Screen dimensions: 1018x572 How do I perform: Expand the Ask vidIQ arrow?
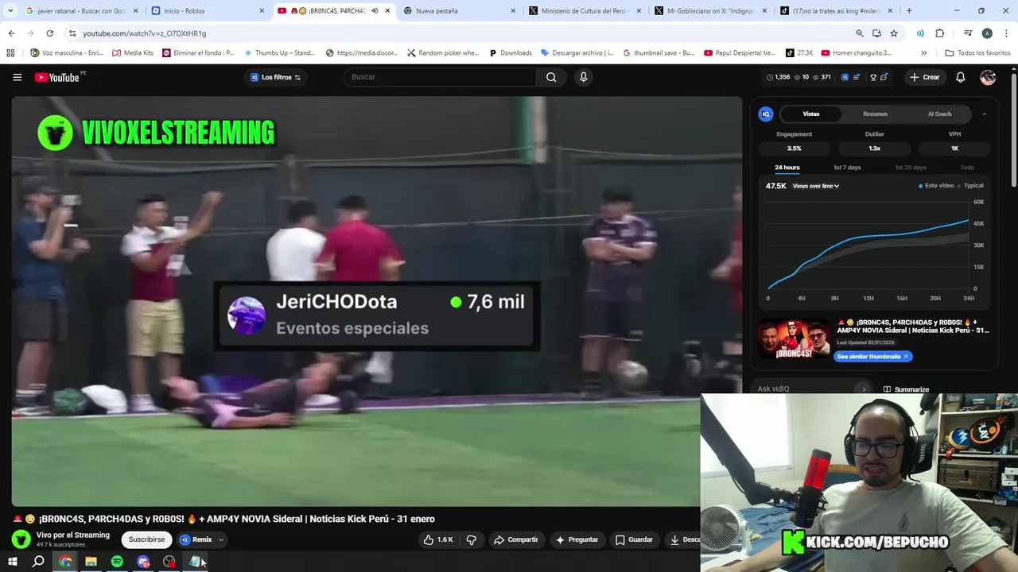[864, 389]
